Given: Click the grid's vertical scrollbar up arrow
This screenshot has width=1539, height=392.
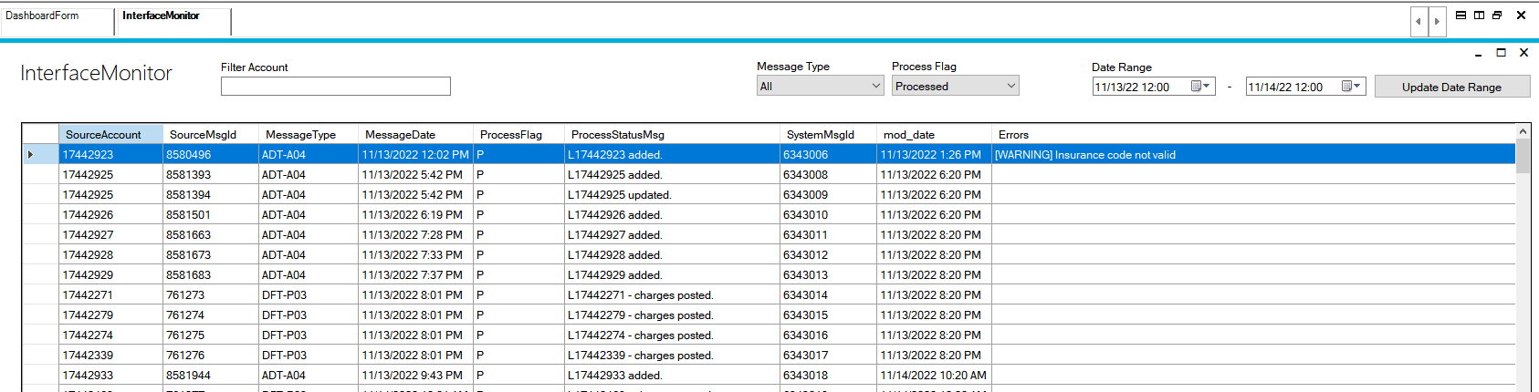Looking at the screenshot, I should [x=1522, y=133].
